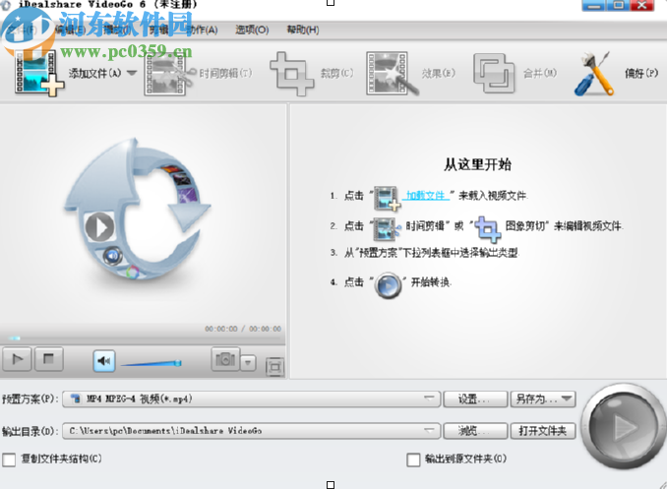Click the Add File (添加文件) film icon
667x490 pixels.
coord(38,73)
